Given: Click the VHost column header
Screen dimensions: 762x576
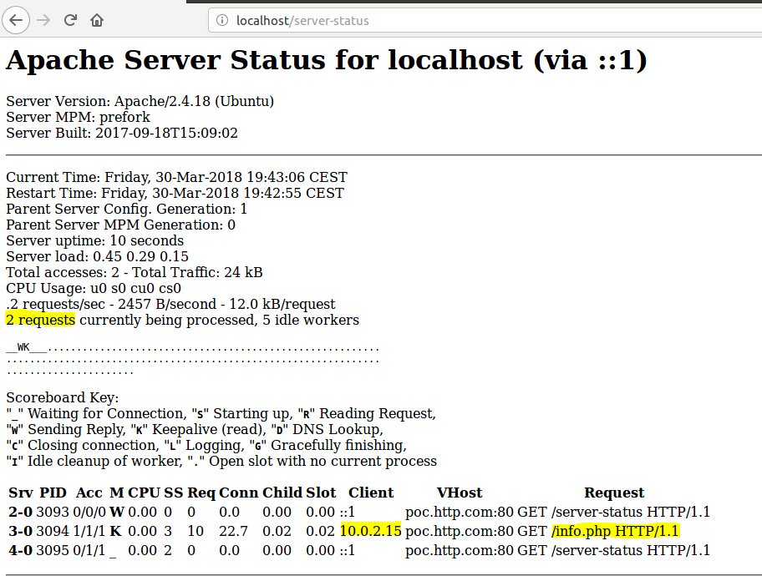Looking at the screenshot, I should [459, 493].
